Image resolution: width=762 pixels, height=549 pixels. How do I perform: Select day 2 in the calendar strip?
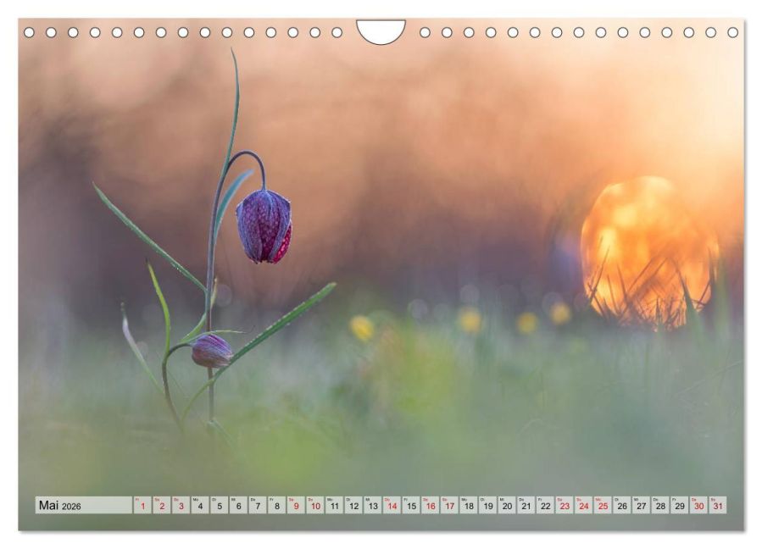click(x=162, y=505)
